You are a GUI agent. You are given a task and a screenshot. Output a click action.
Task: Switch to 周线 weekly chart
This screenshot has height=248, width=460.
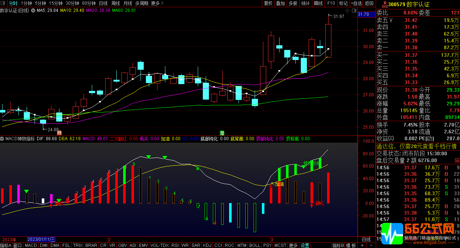pyautogui.click(x=116, y=3)
